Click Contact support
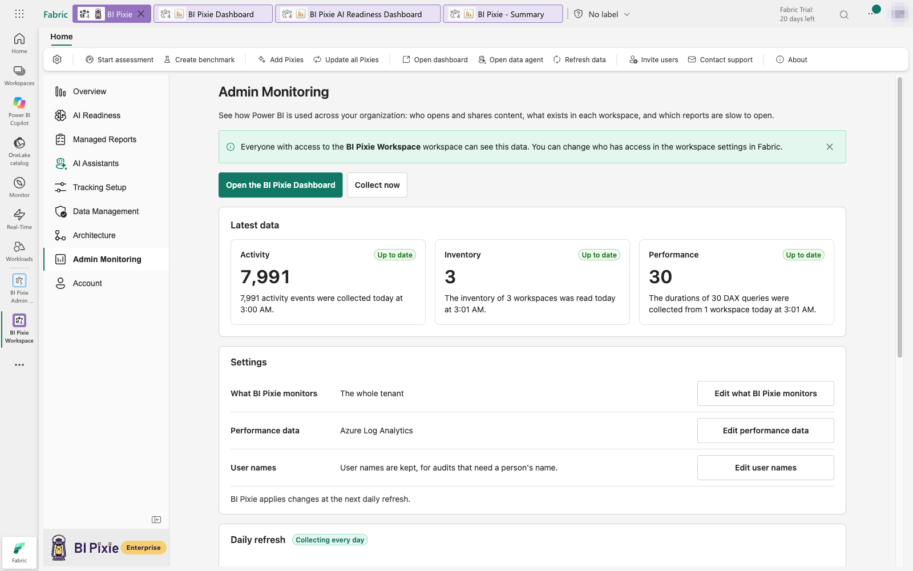This screenshot has width=913, height=571. [720, 59]
